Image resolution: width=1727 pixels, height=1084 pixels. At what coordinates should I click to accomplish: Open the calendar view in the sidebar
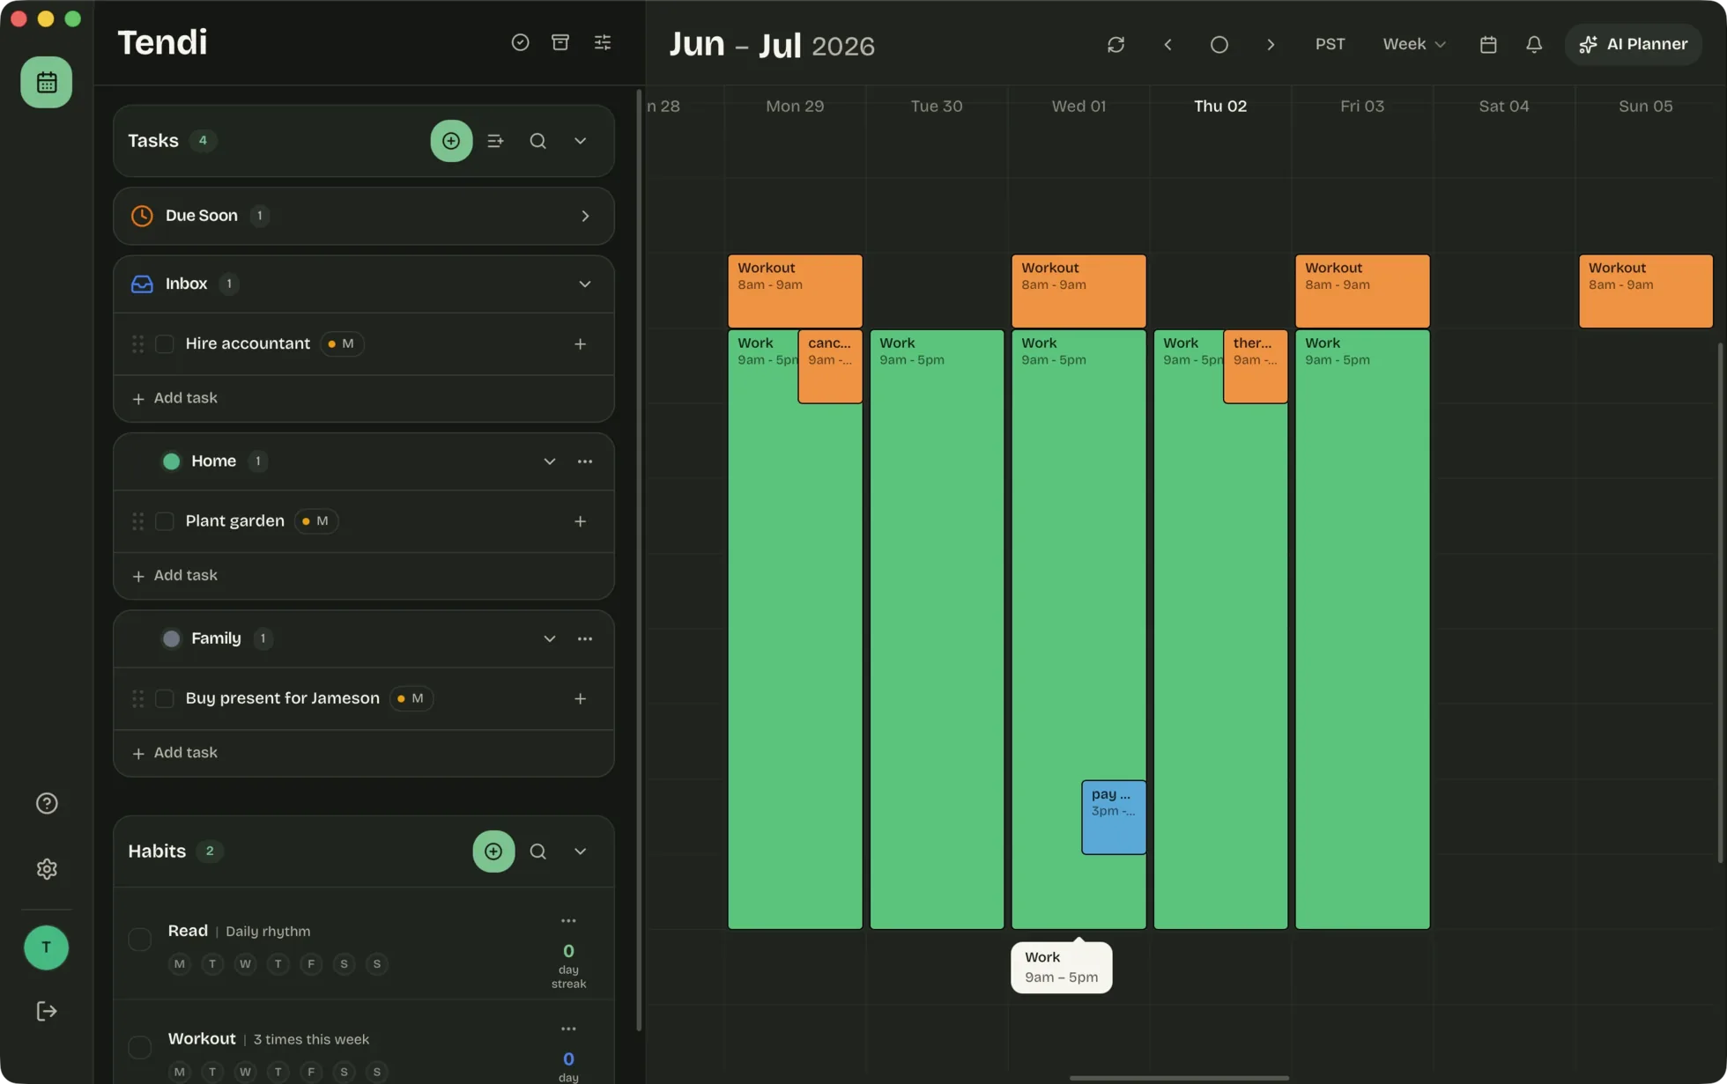tap(46, 82)
